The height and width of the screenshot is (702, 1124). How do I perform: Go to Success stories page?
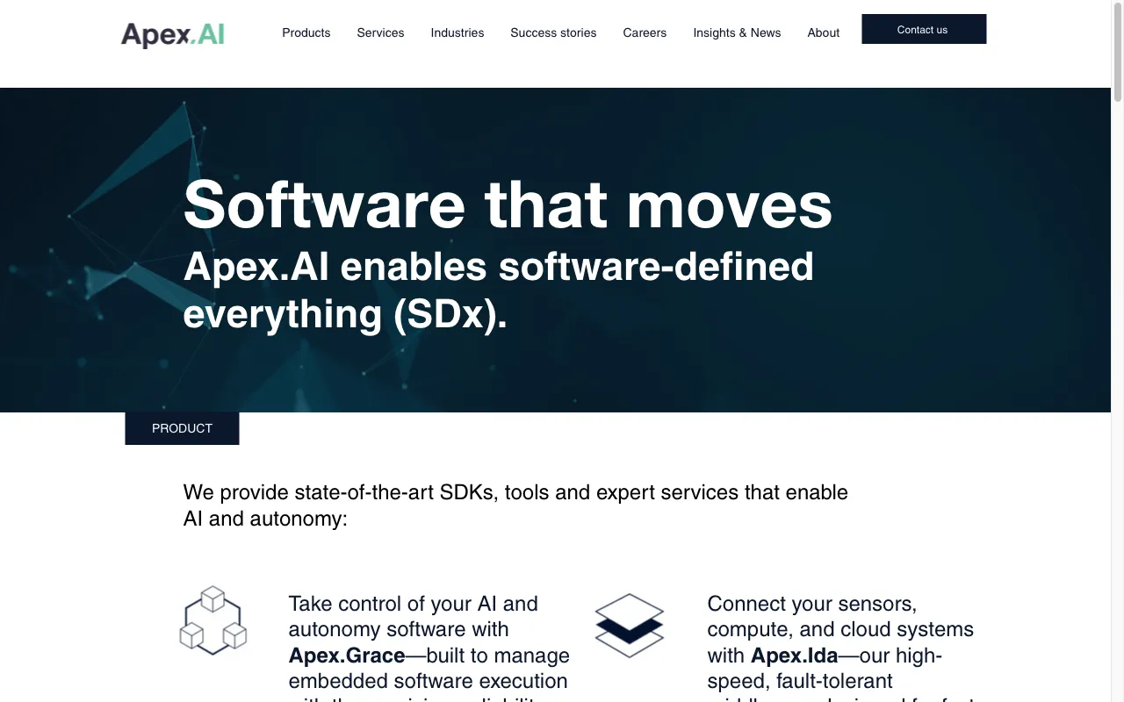(553, 32)
